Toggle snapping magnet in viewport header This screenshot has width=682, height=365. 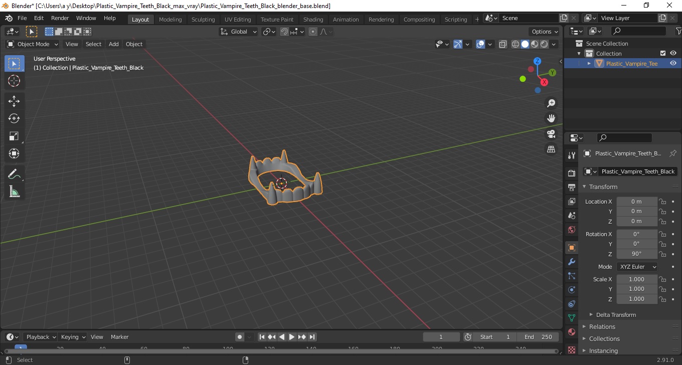(284, 32)
